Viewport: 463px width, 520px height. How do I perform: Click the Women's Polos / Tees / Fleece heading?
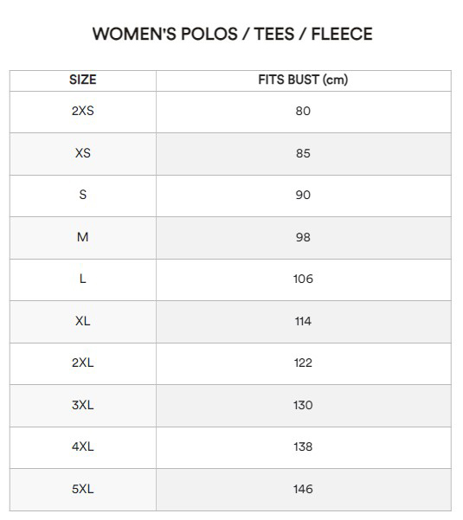click(232, 34)
